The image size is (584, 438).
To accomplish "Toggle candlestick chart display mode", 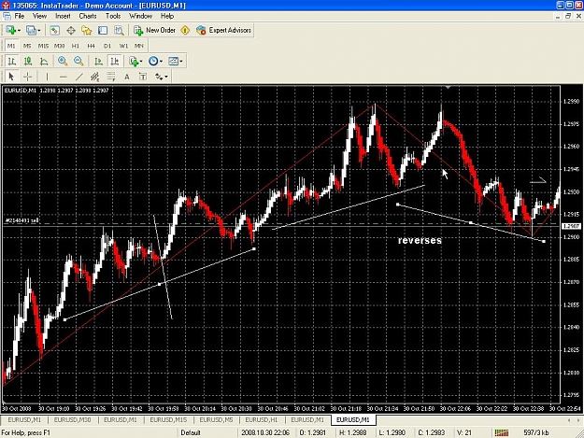I will (28, 61).
